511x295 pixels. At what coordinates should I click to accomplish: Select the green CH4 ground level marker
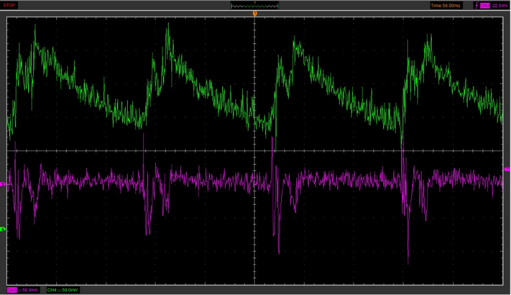[3, 230]
